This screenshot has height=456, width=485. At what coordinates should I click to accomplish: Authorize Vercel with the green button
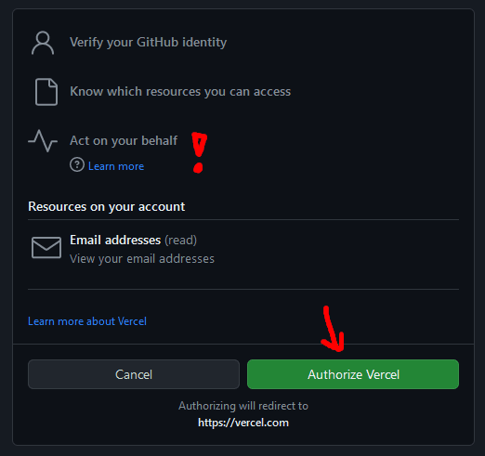pos(353,374)
